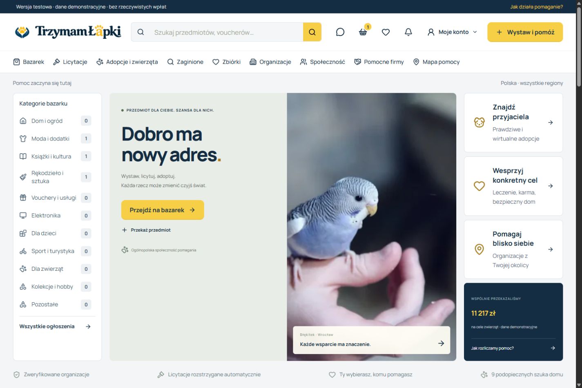Screen dimensions: 582x388
Task: Click the heart icon in Wesprzyj konkretny cel
Action: tap(479, 186)
